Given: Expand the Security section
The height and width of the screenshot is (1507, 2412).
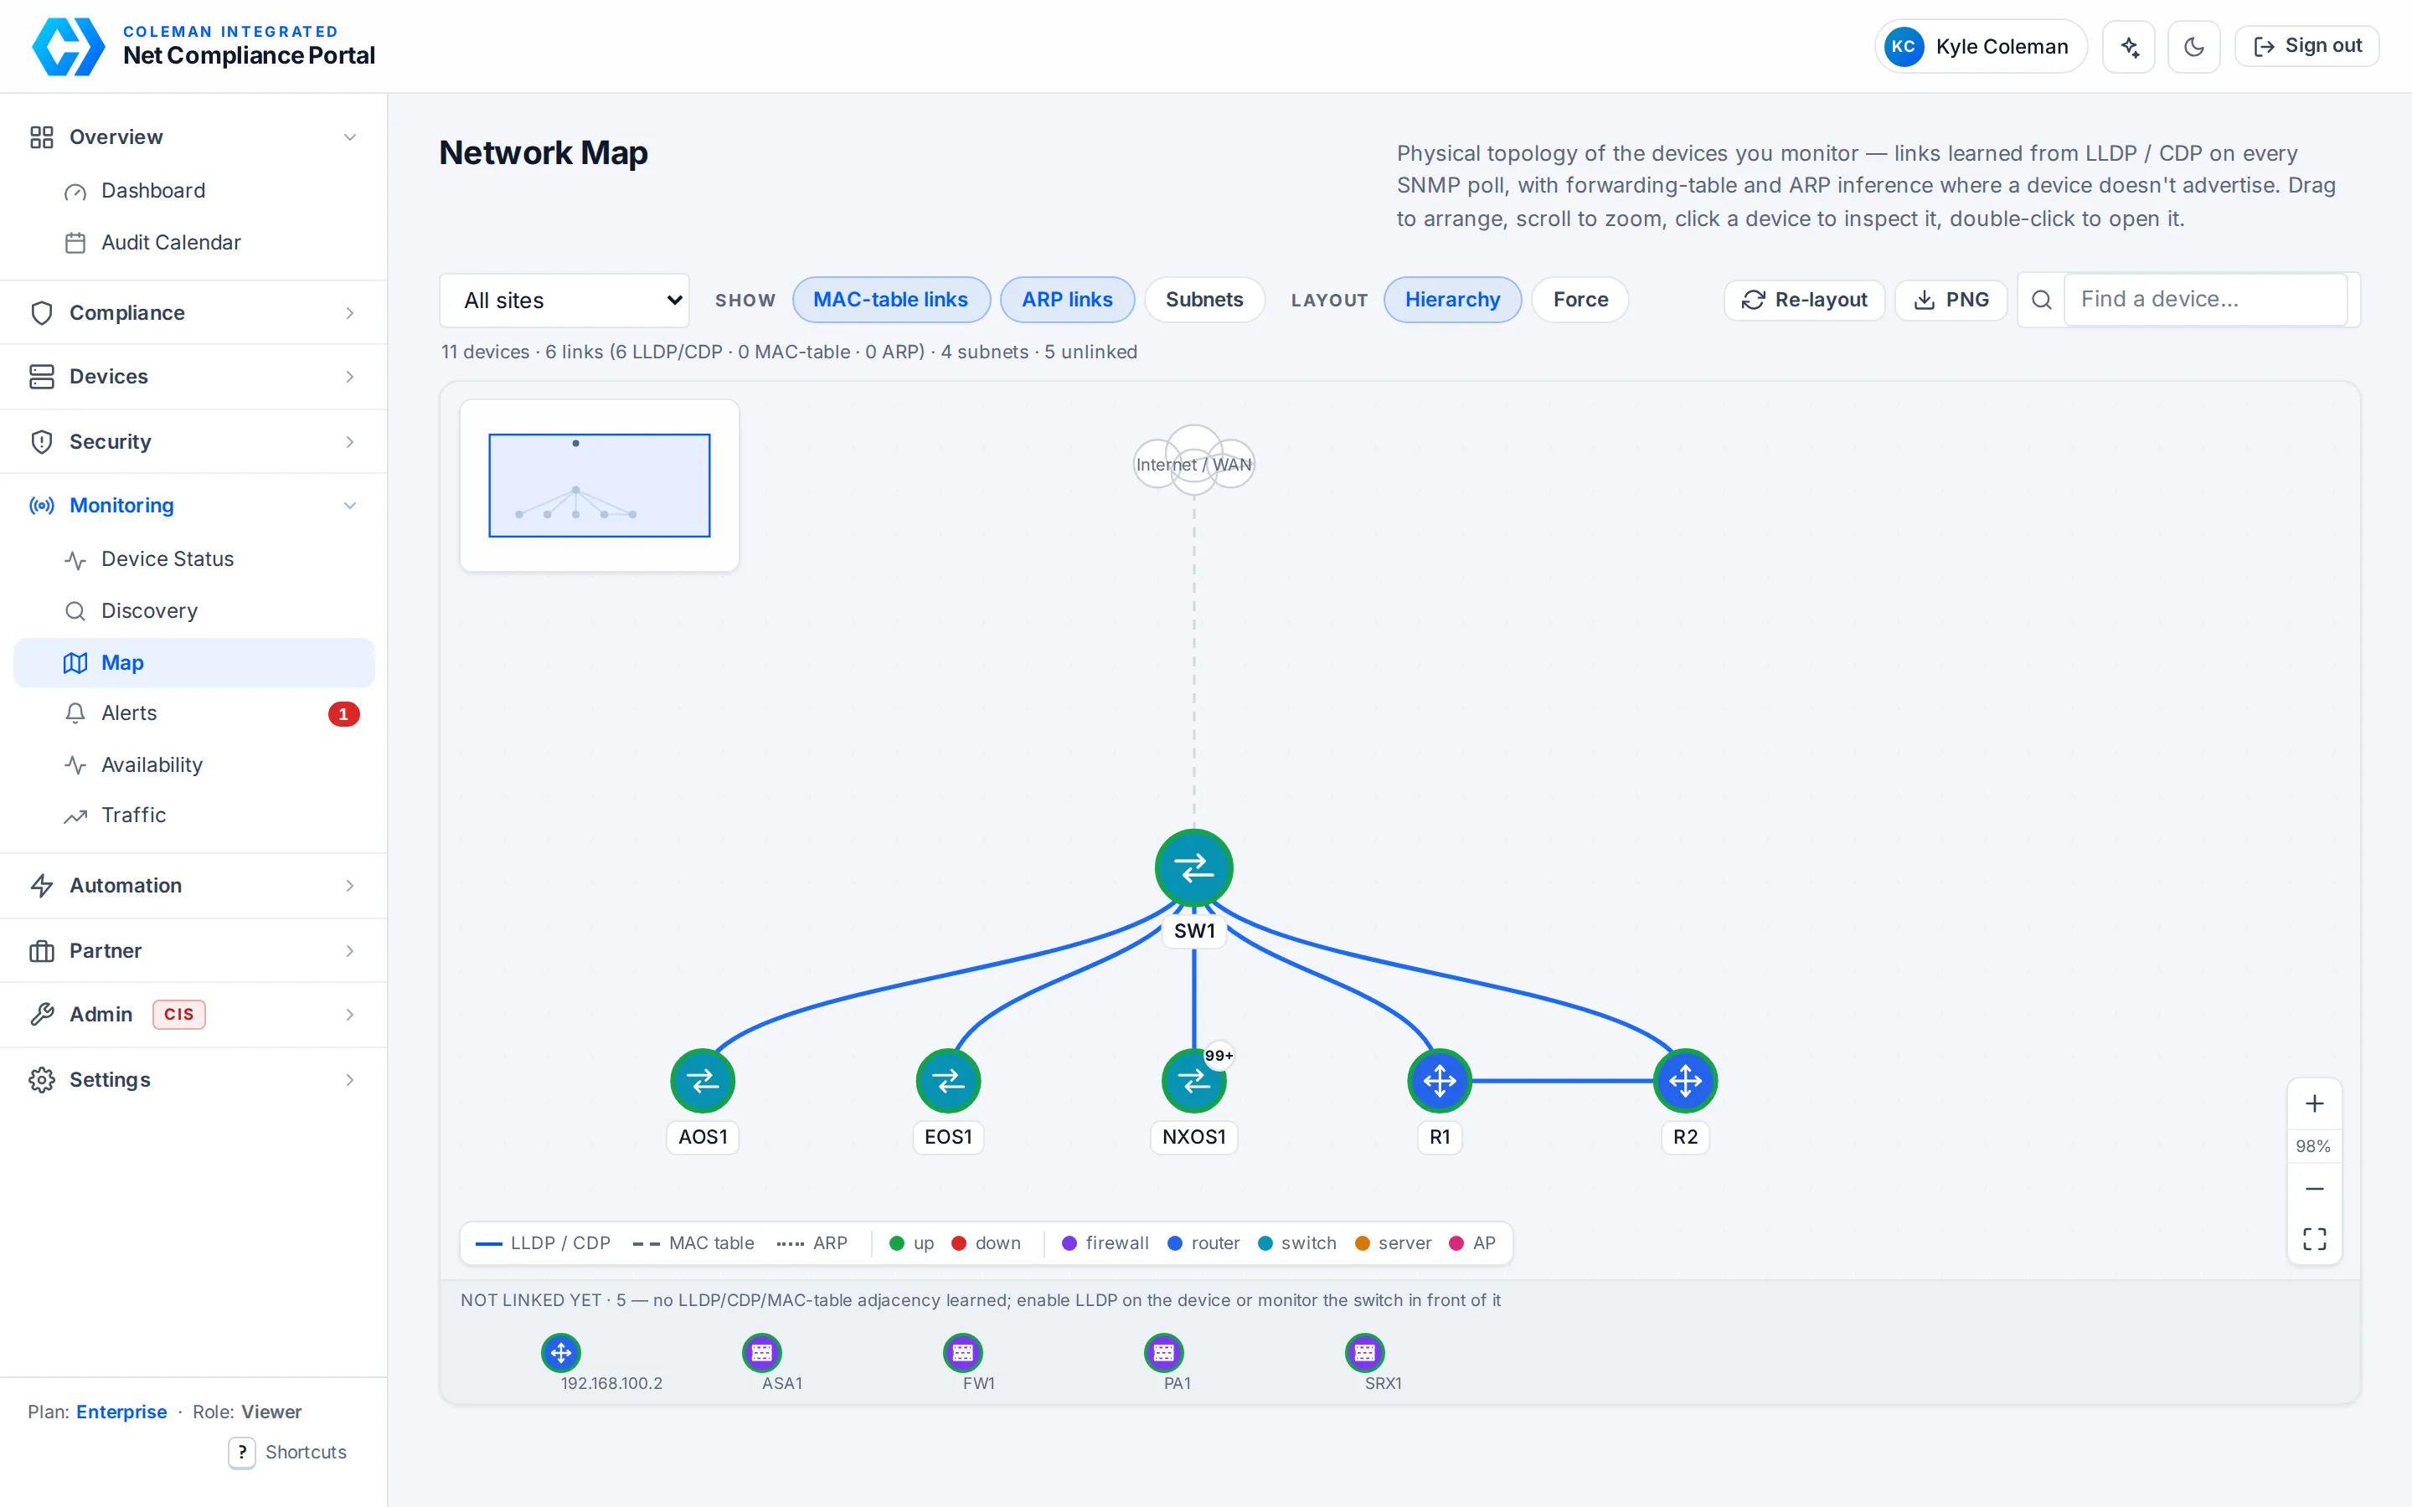Looking at the screenshot, I should click(x=193, y=441).
